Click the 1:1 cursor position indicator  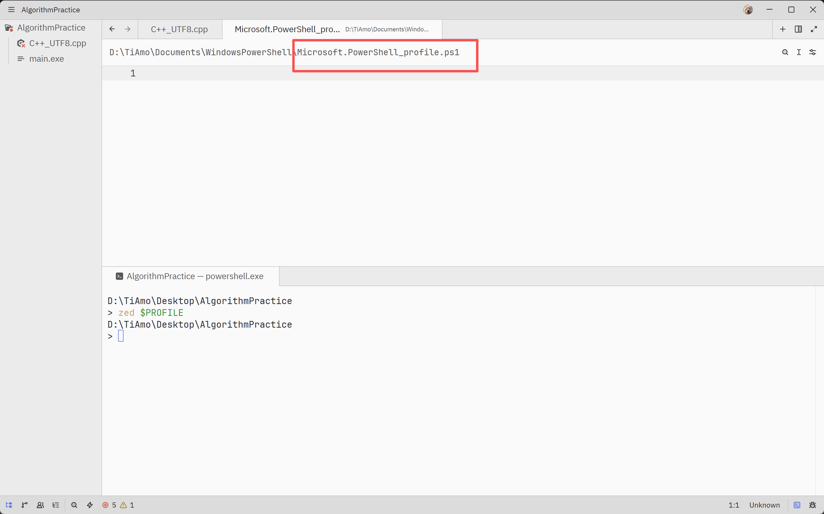coord(734,505)
